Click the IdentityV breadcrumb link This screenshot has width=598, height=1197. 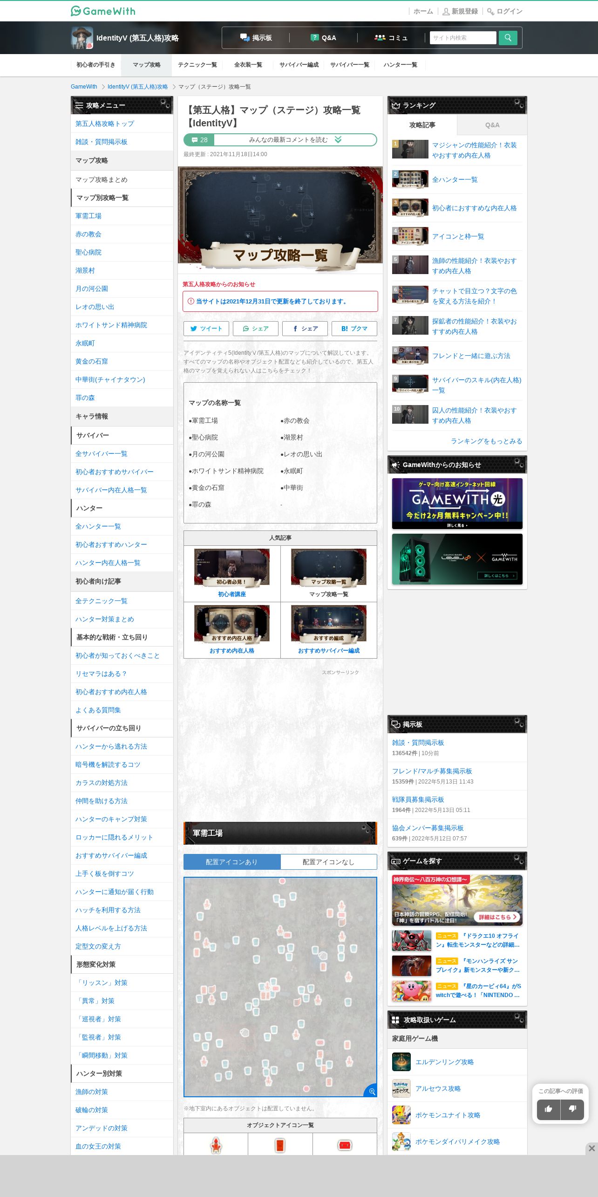[137, 87]
